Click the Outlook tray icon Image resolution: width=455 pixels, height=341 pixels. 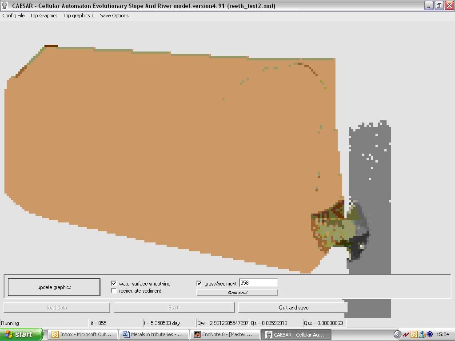coord(414,335)
